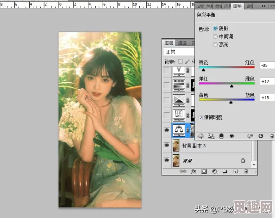This screenshot has height=218, width=275.
Task: Click the create new layer icon
Action: (x=235, y=171)
